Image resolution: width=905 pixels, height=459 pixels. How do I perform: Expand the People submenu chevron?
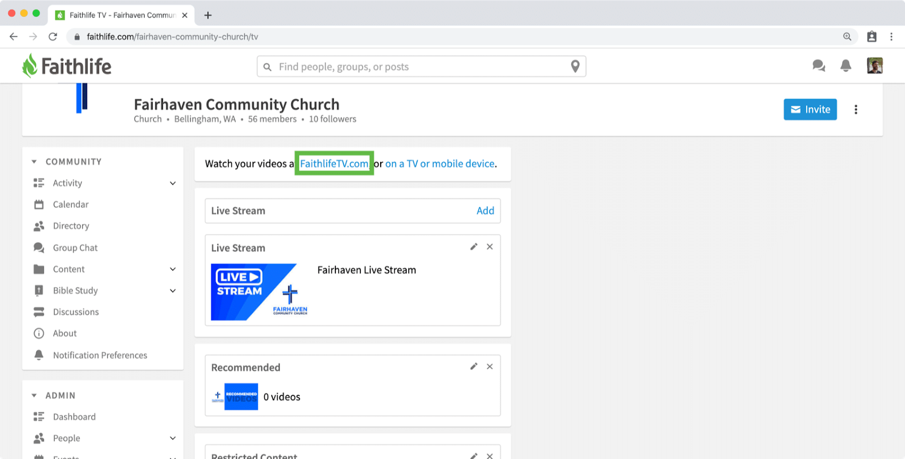tap(173, 438)
